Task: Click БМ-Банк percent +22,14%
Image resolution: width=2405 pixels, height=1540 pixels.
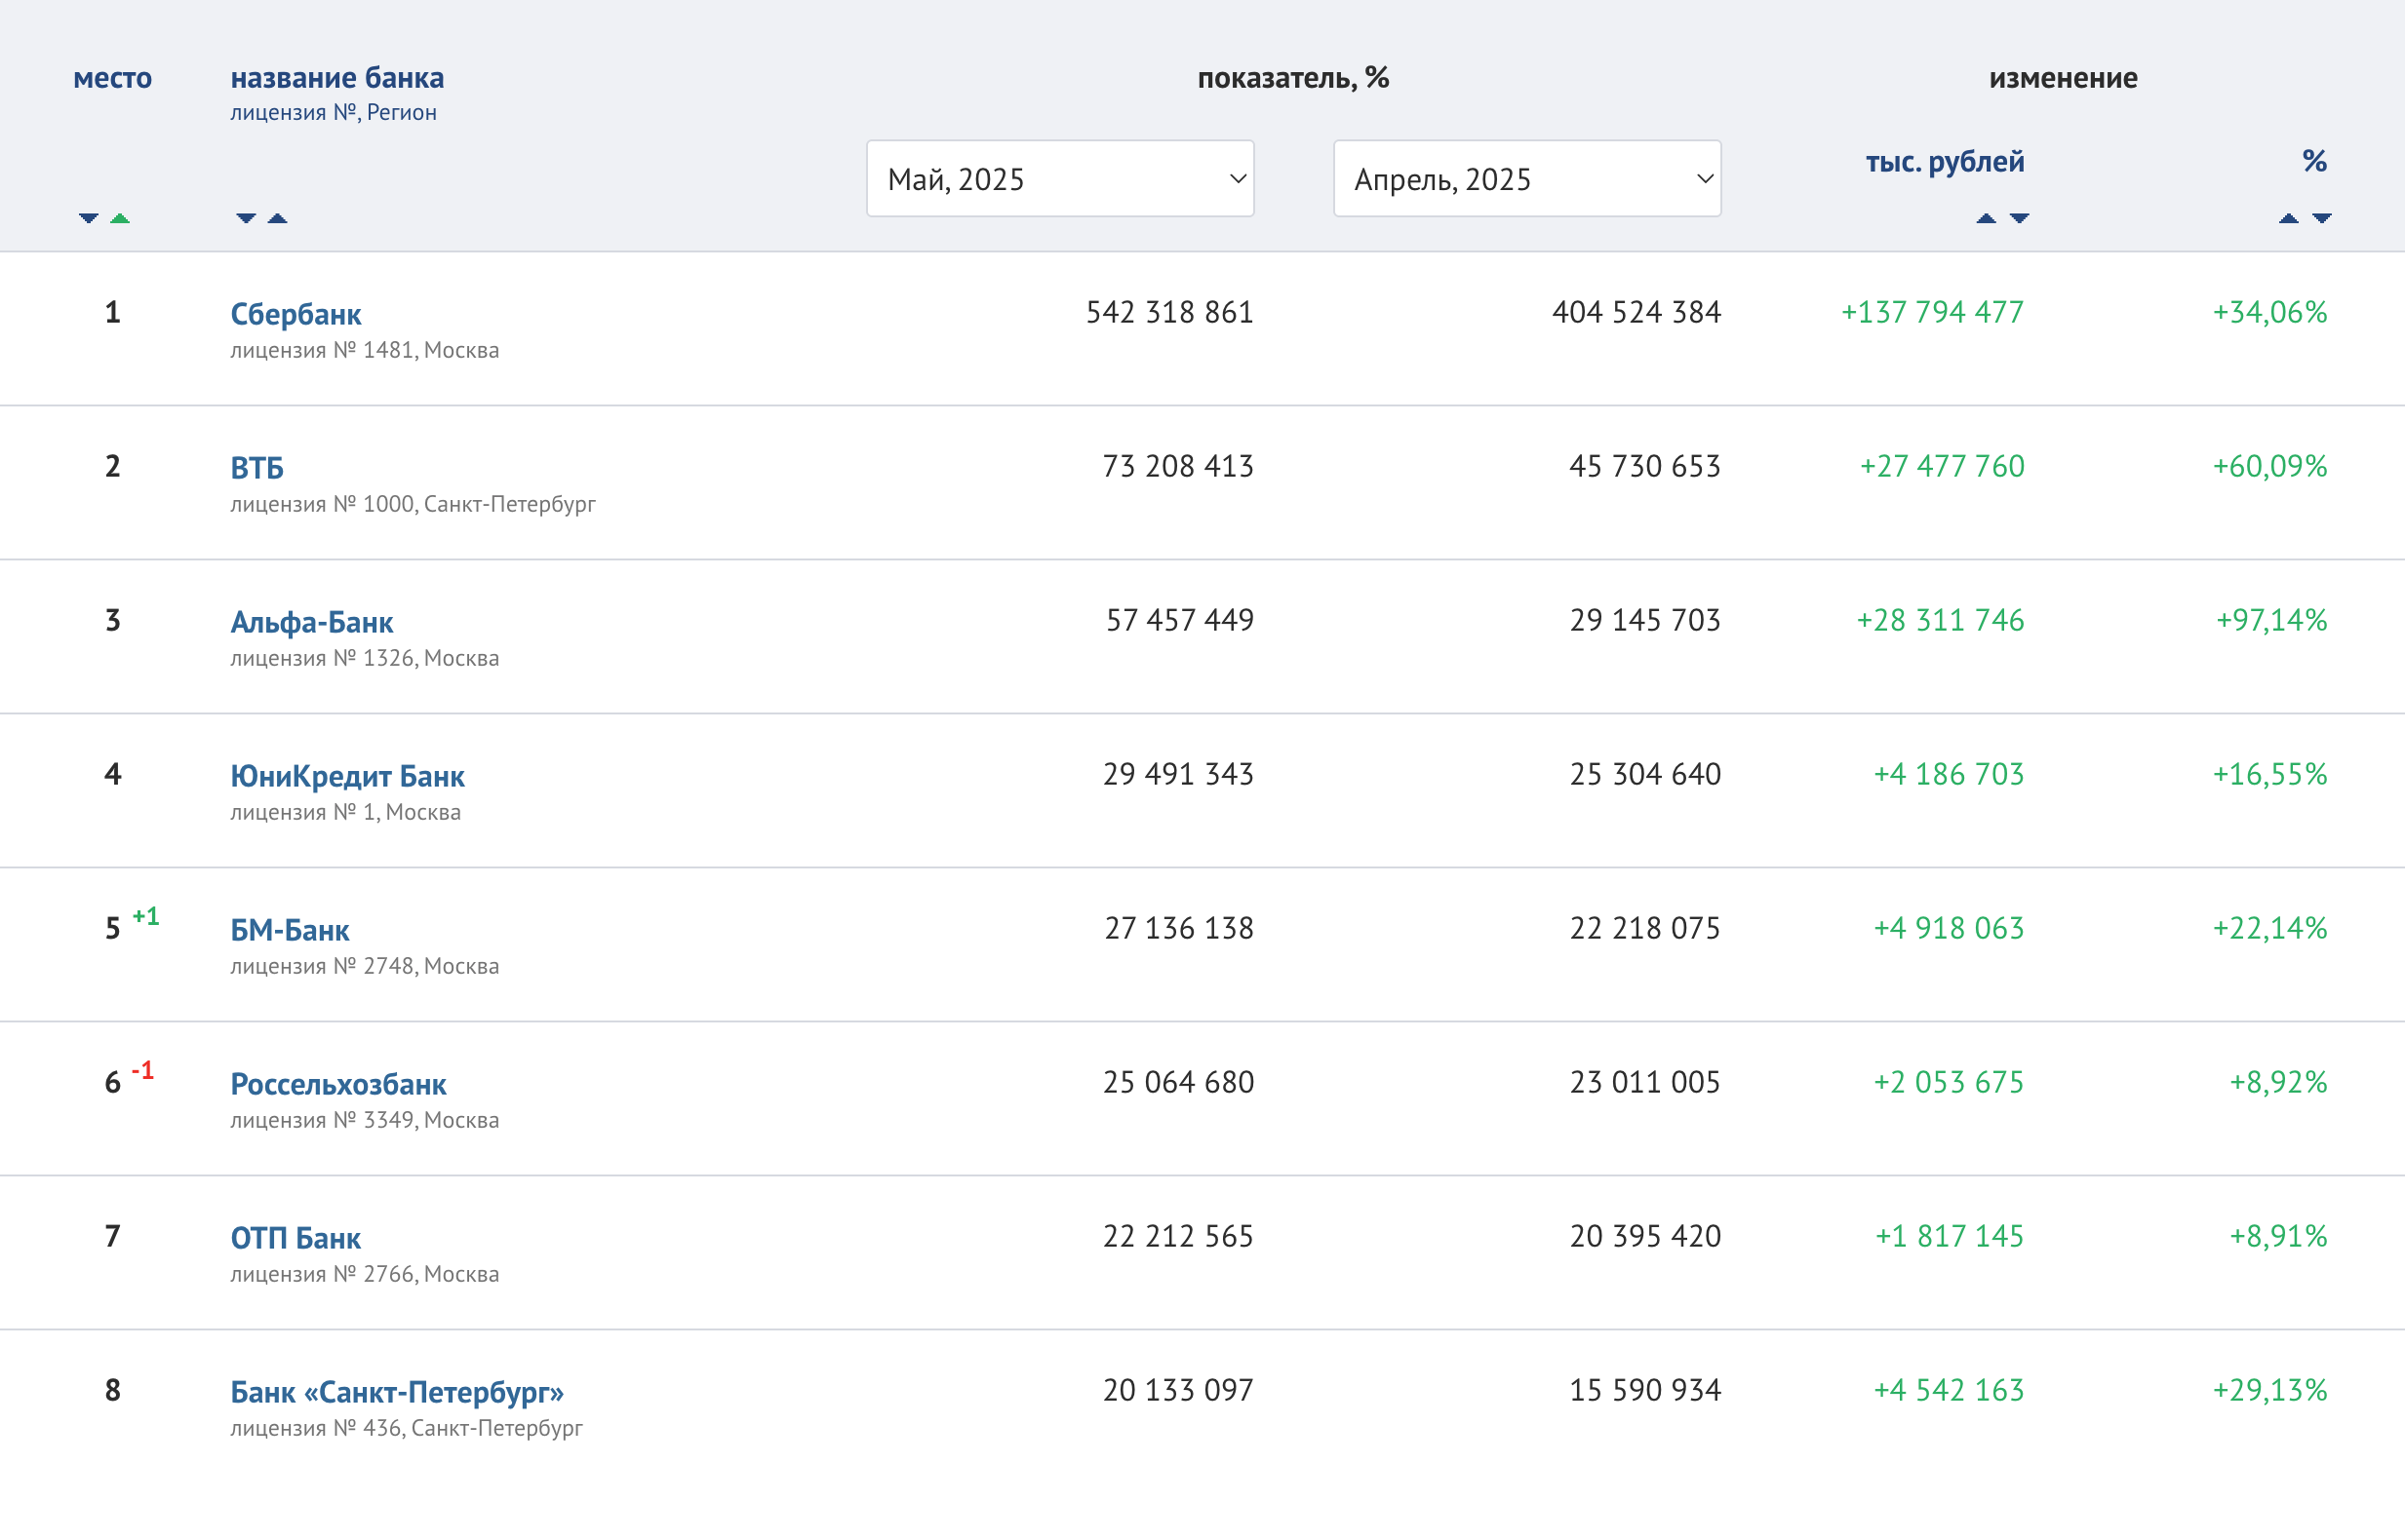Action: click(2270, 928)
